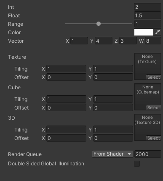This screenshot has width=163, height=181.
Task: Click the Vector W field
Action: pos(153,41)
